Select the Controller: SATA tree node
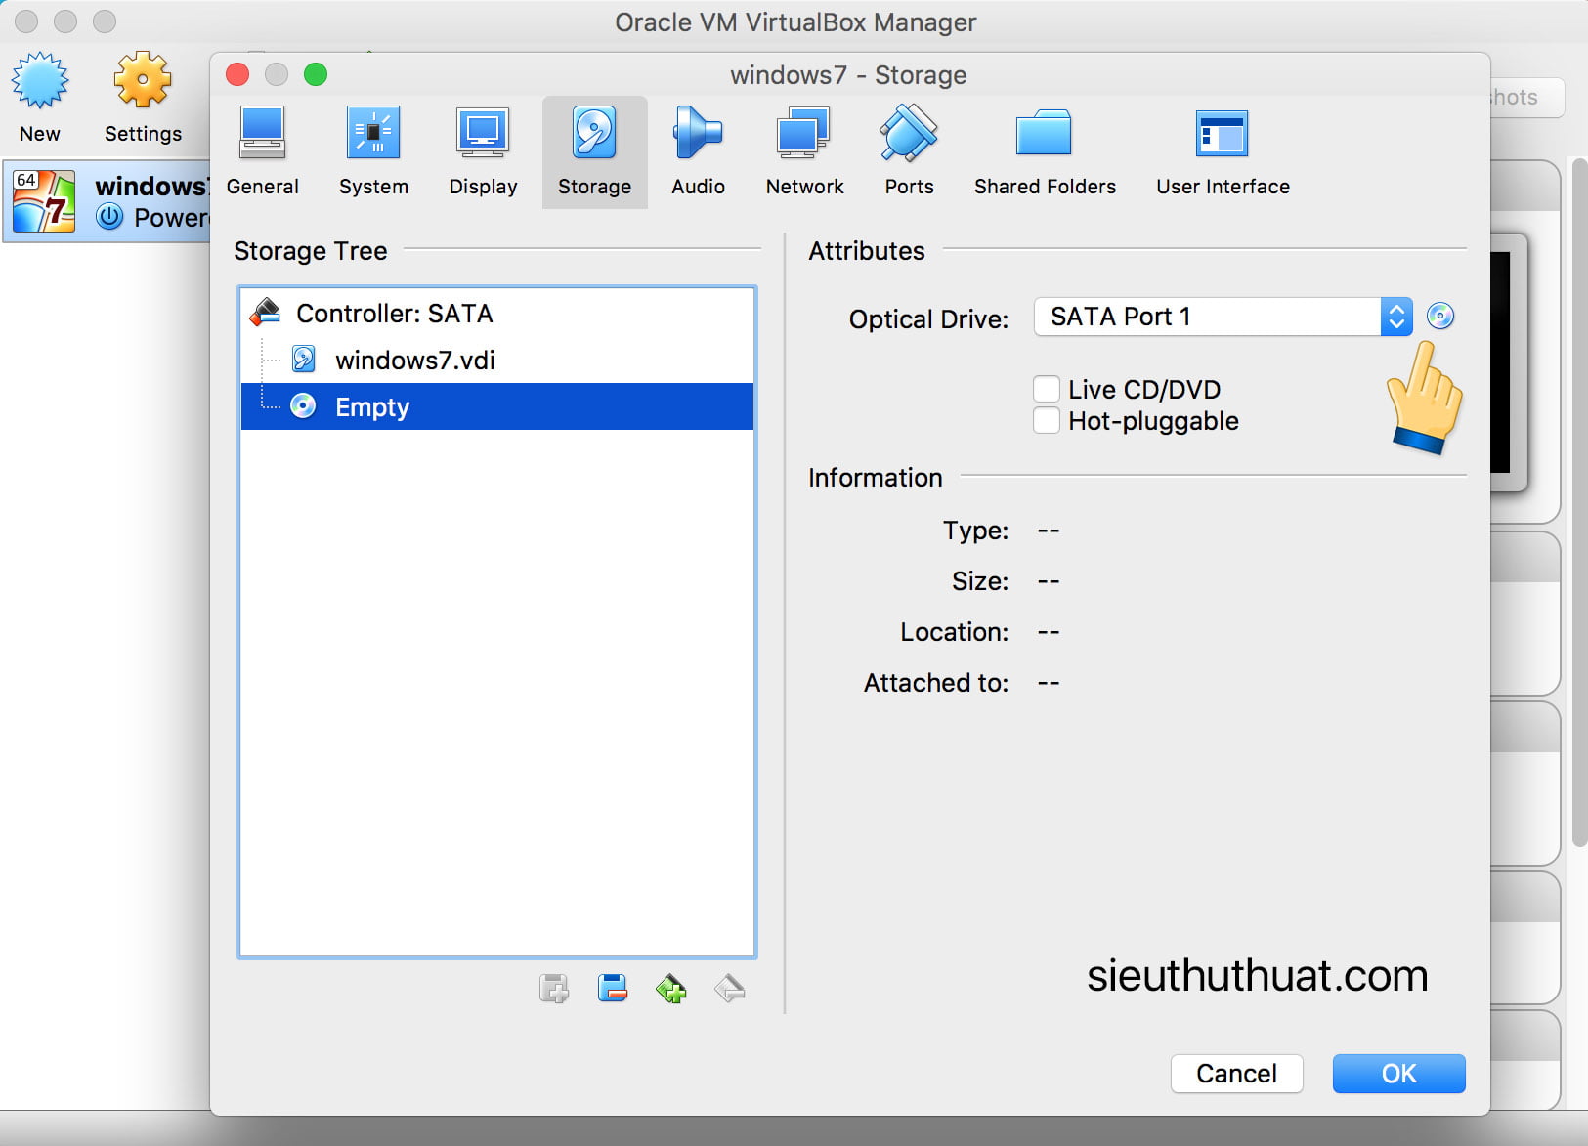The image size is (1588, 1146). pos(394,314)
